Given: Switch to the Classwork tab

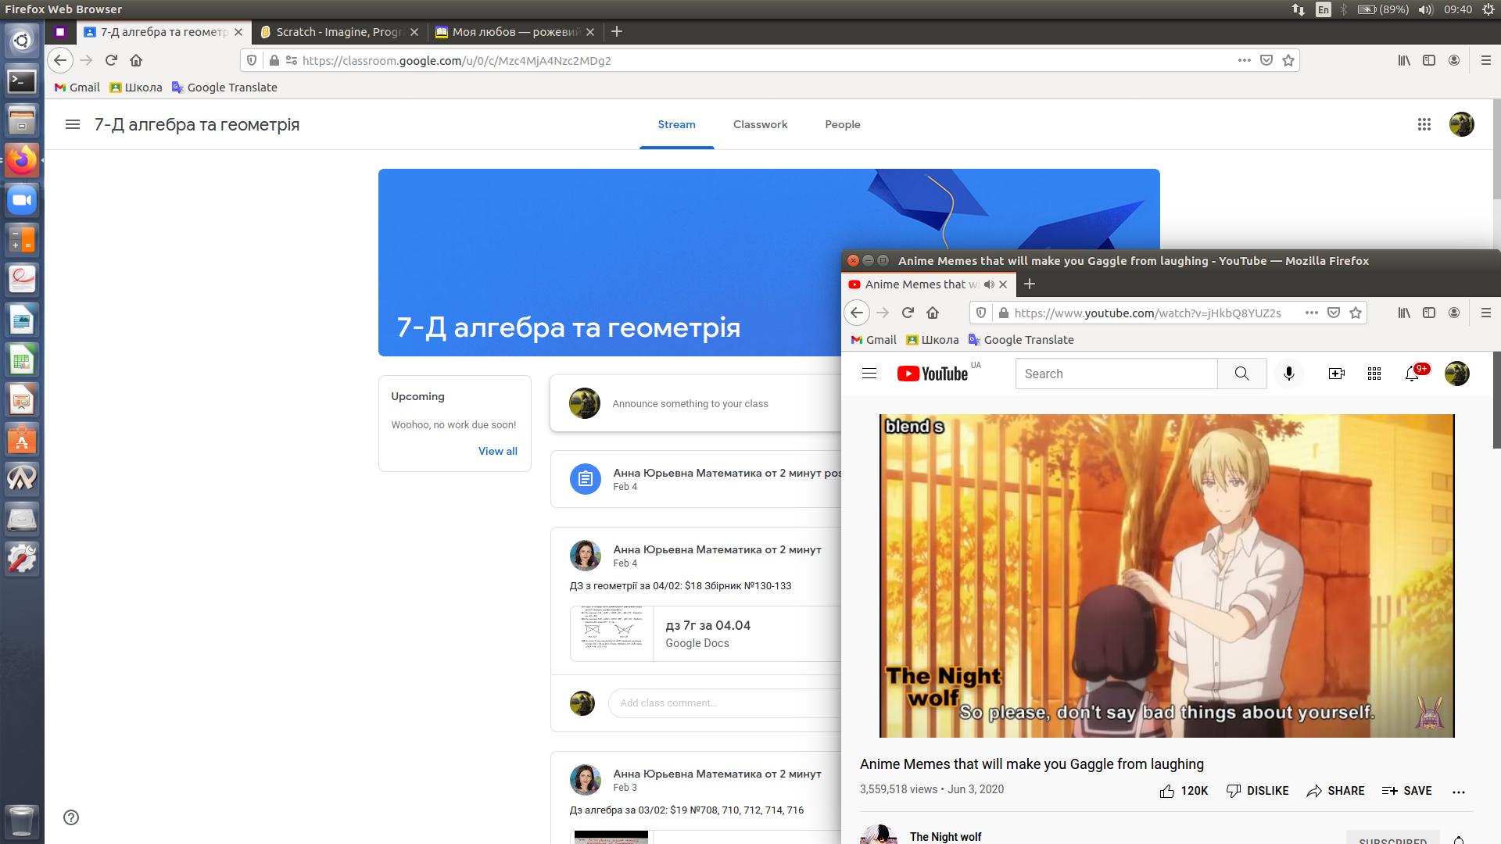Looking at the screenshot, I should 760,124.
